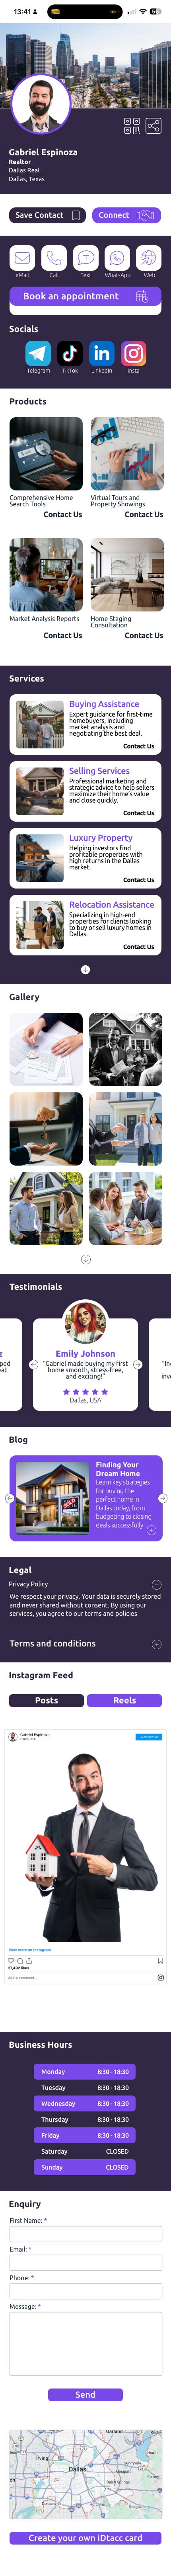Screen dimensions: 171x2576
Task: Select the Posts tab
Action: click(46, 1700)
